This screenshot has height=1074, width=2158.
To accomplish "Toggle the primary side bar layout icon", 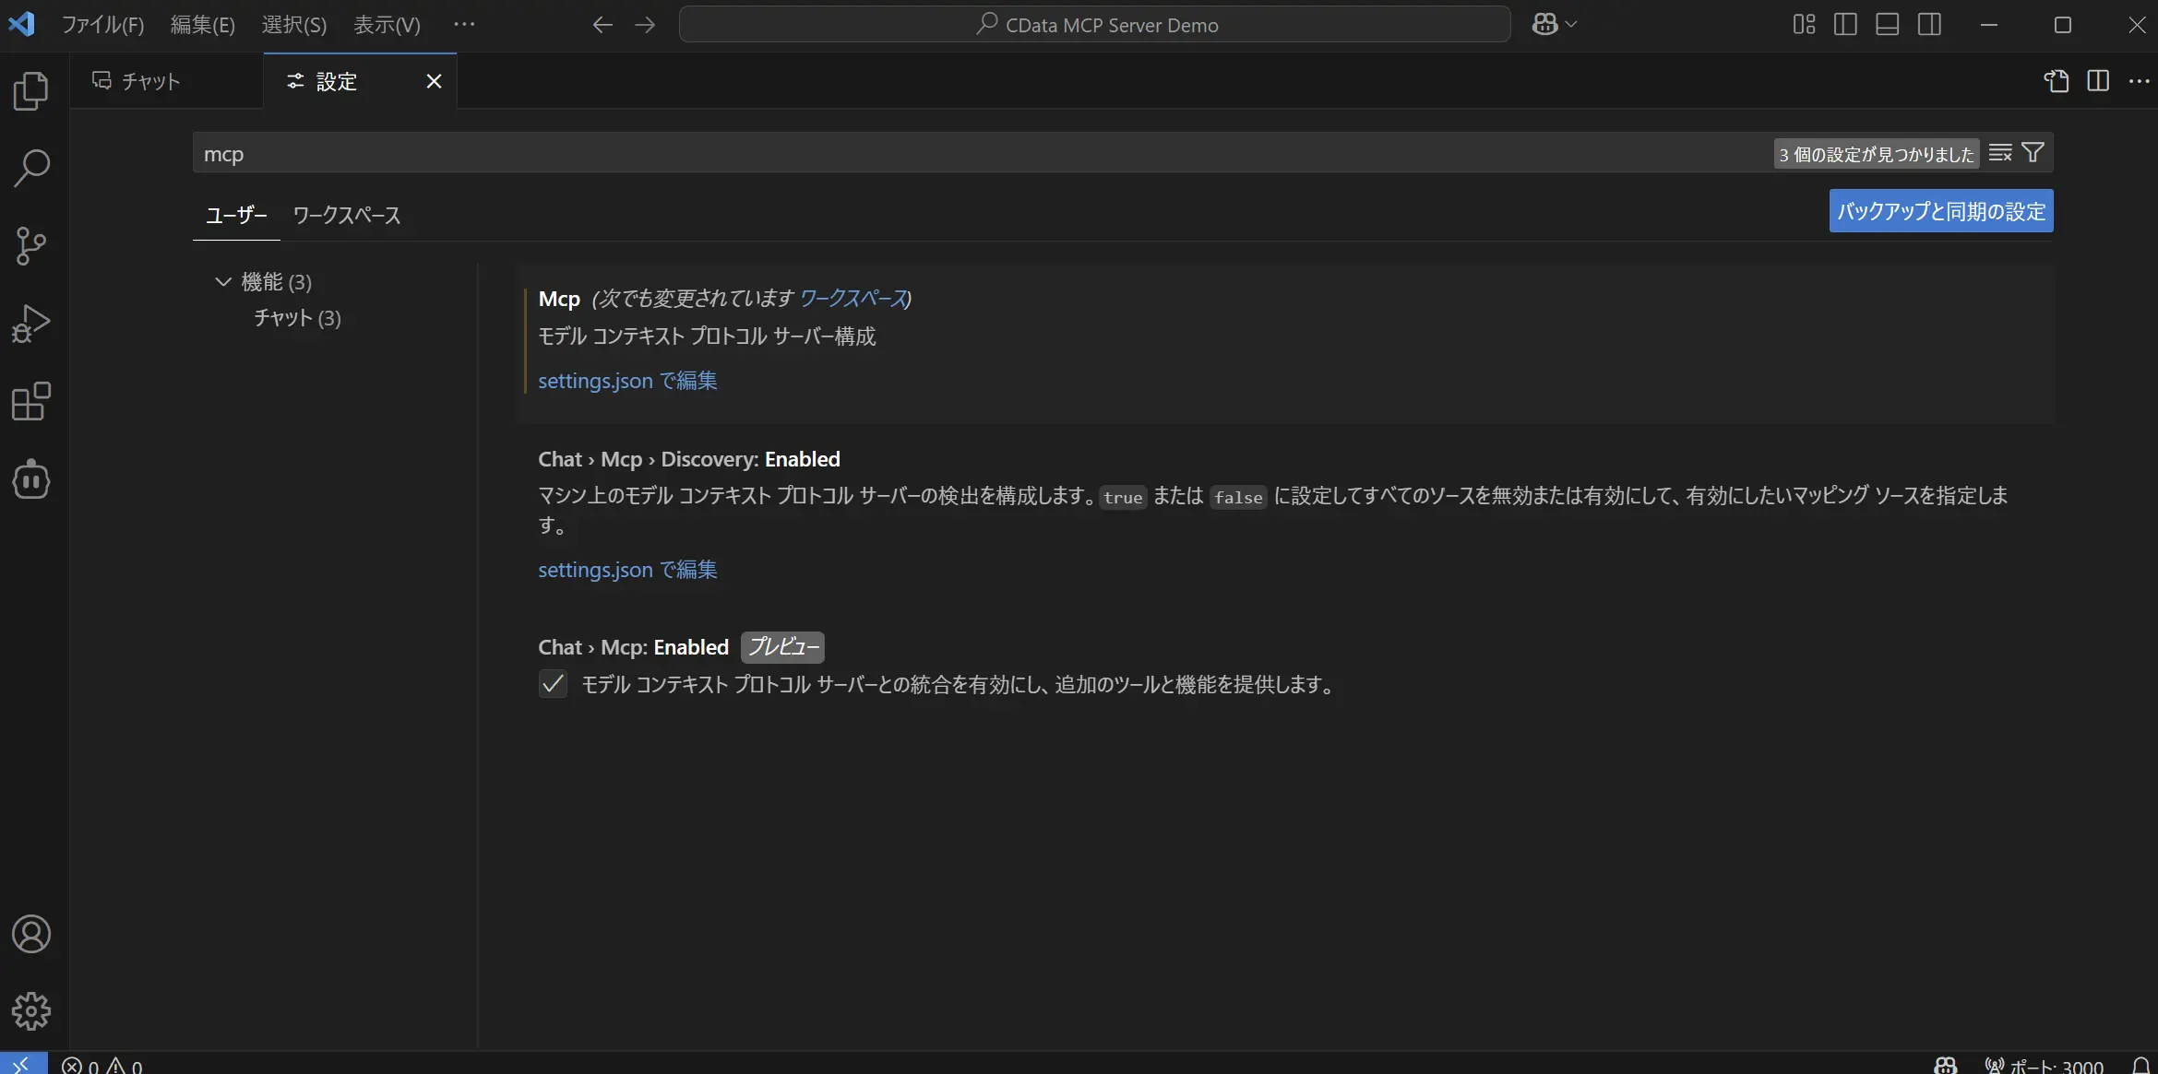I will (1845, 25).
